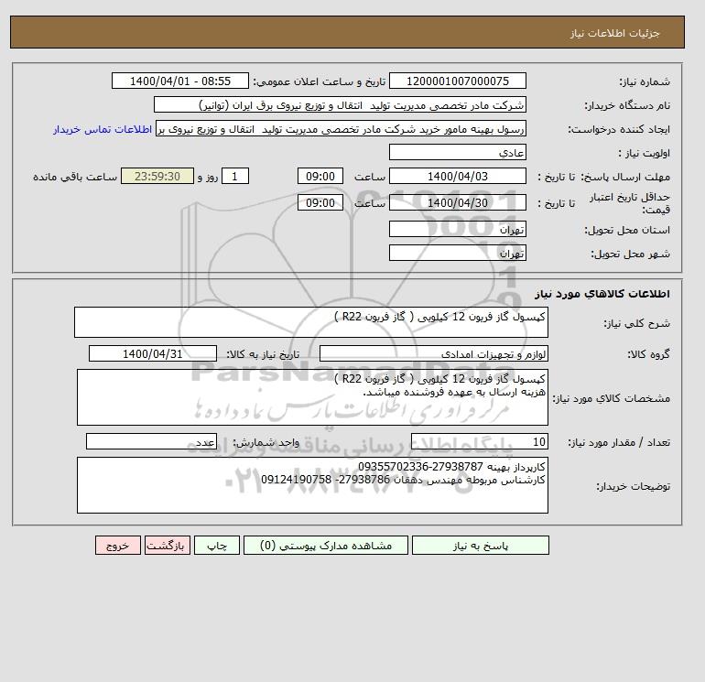Screen dimensions: 705x682
Task: Click the پاسخ به نیاز button
Action: coord(480,545)
